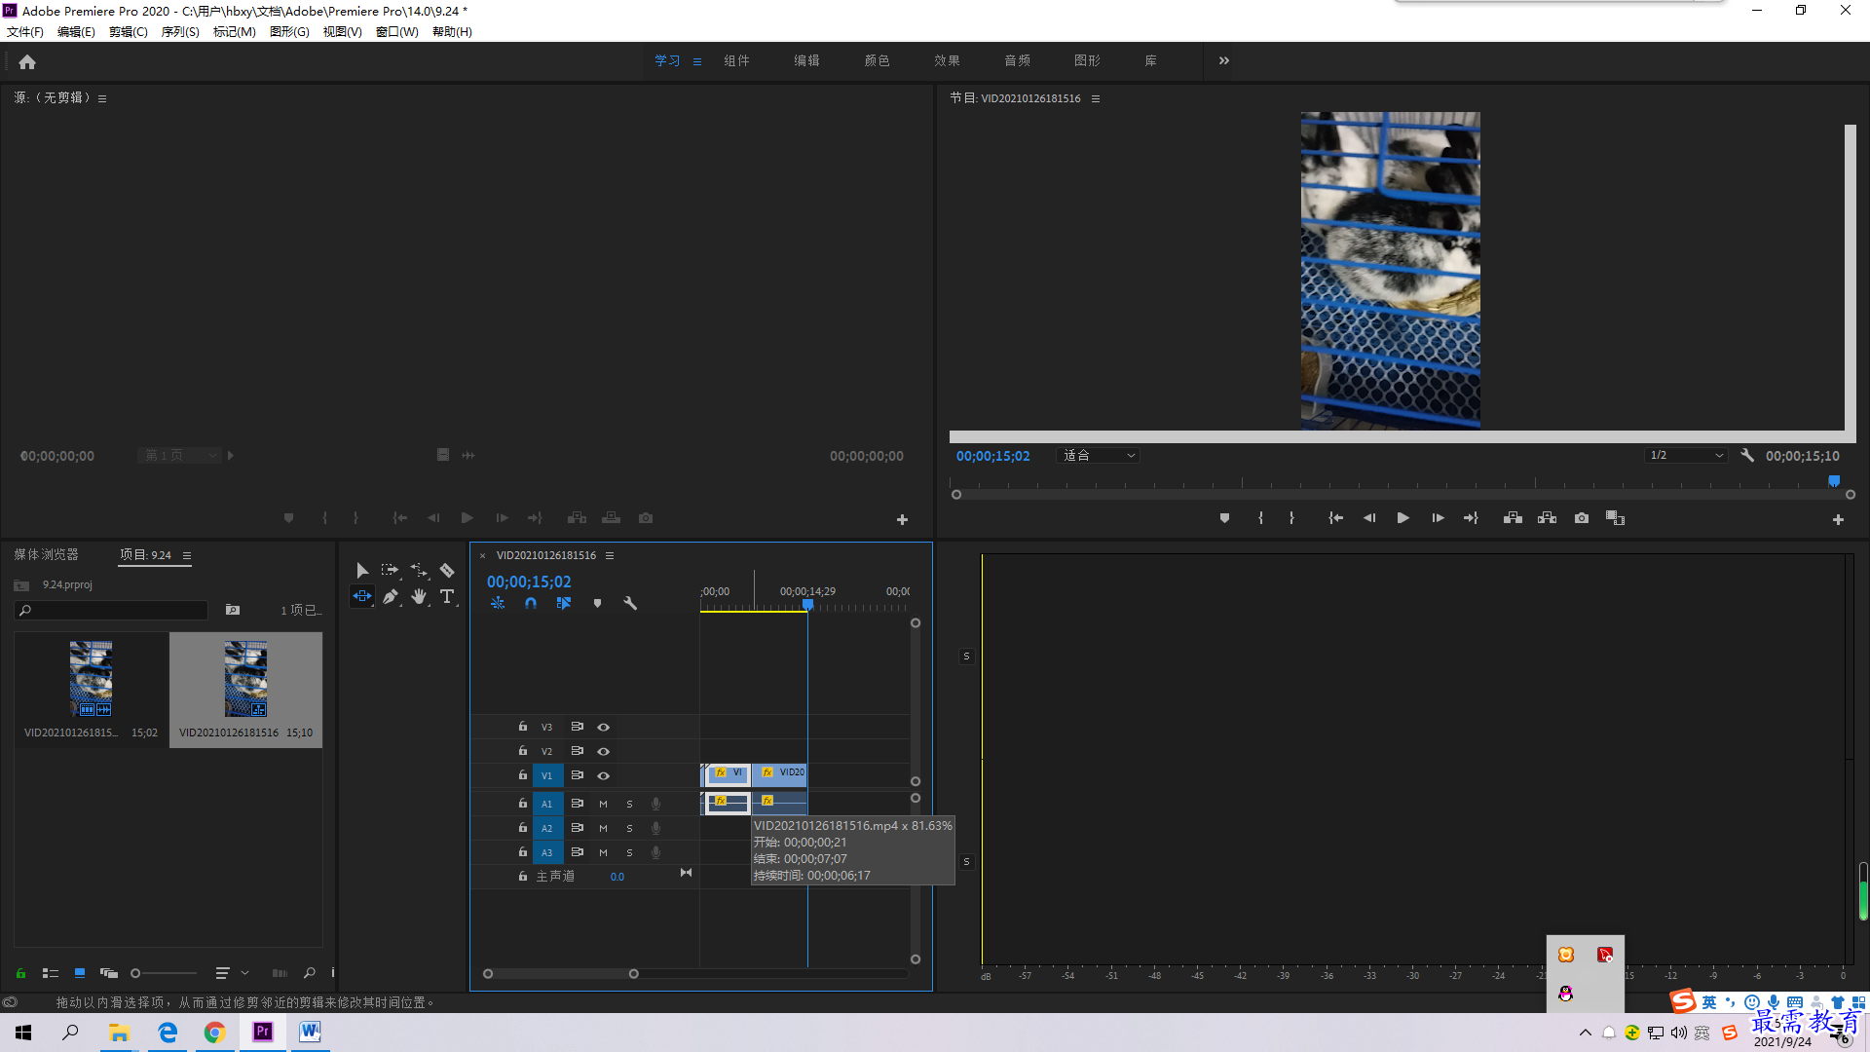Screen dimensions: 1870x1052
Task: Toggle V2 track output eye
Action: [603, 752]
